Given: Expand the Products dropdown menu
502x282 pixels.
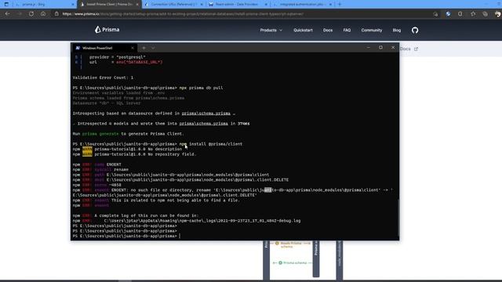Looking at the screenshot, I should (x=271, y=30).
